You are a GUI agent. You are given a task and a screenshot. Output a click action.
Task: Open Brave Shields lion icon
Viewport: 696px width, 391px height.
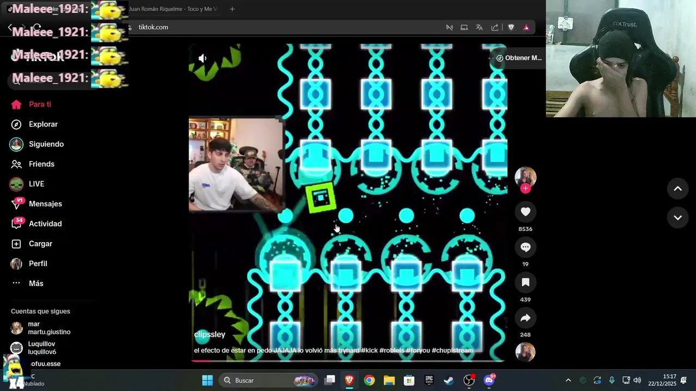[511, 27]
